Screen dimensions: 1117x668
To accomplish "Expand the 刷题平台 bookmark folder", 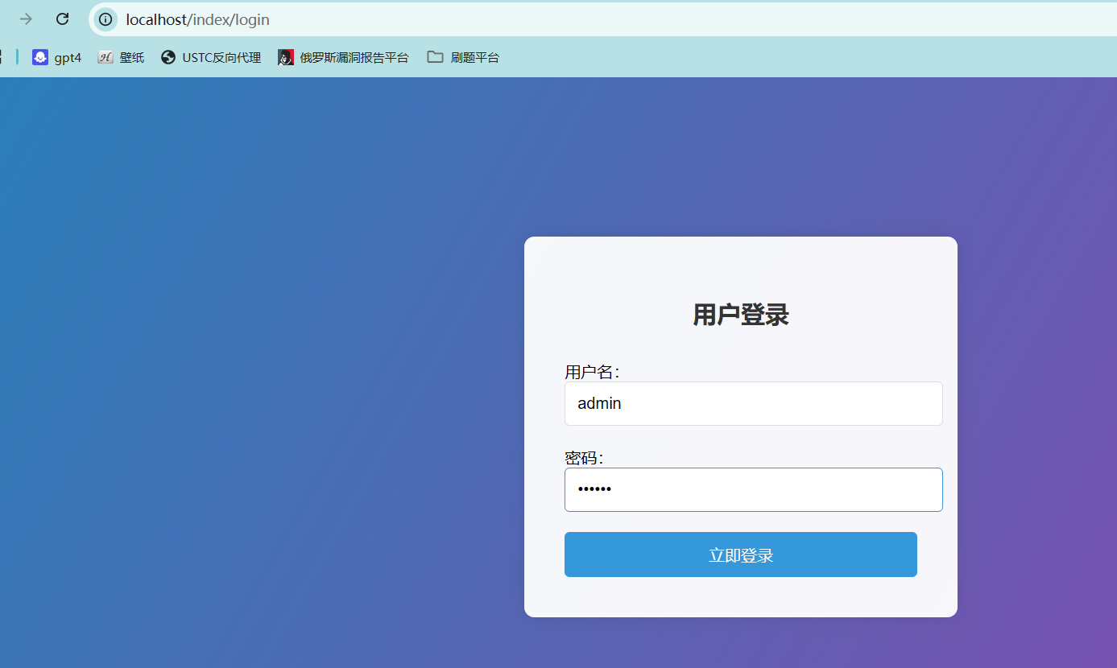I will coord(463,57).
